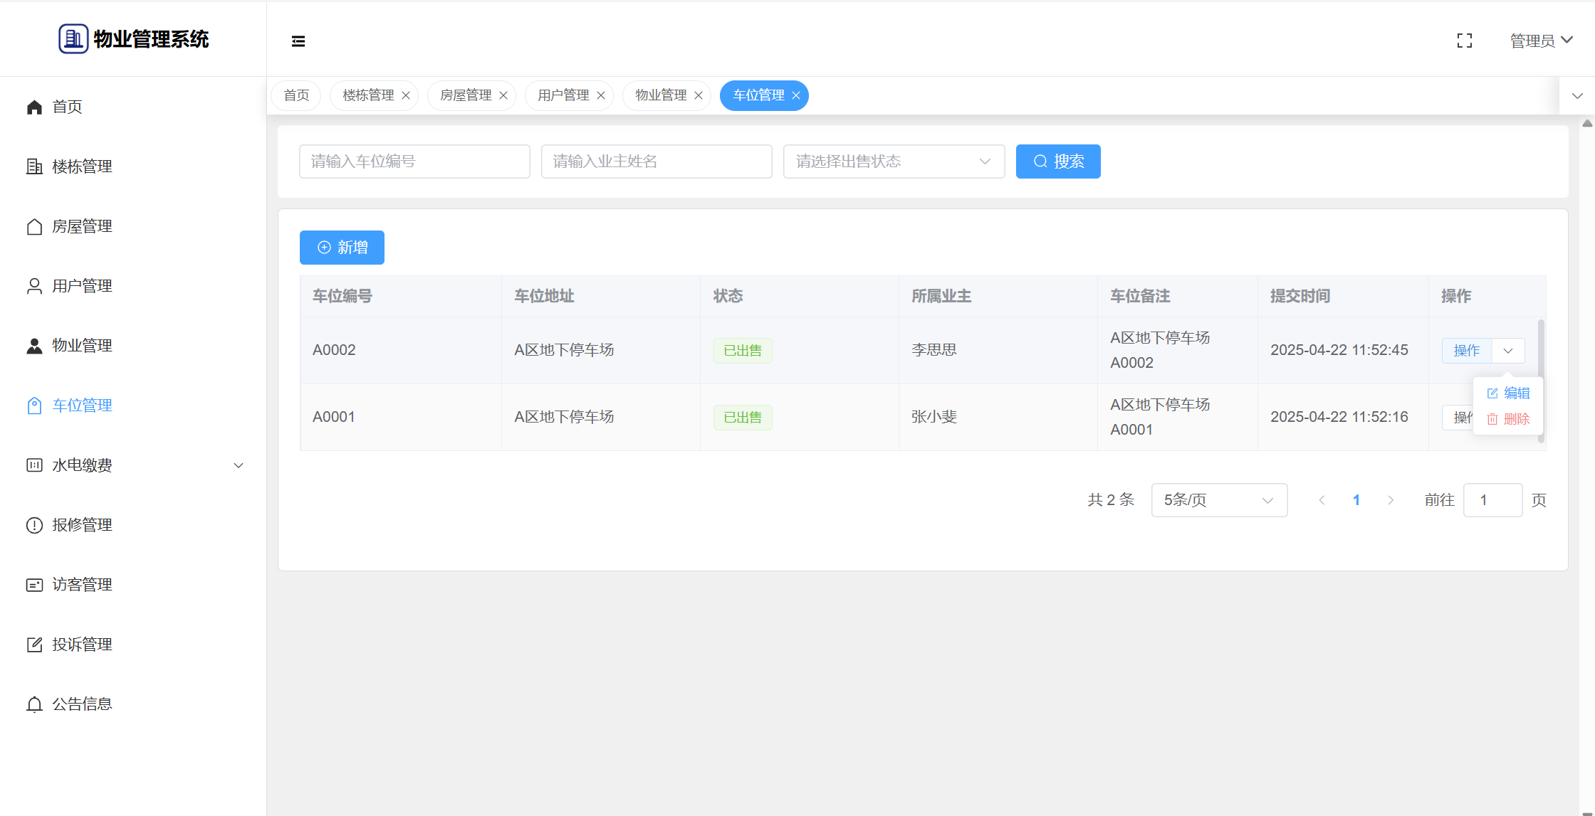Click the 请输入车位编号 input field
The height and width of the screenshot is (816, 1595).
point(414,161)
